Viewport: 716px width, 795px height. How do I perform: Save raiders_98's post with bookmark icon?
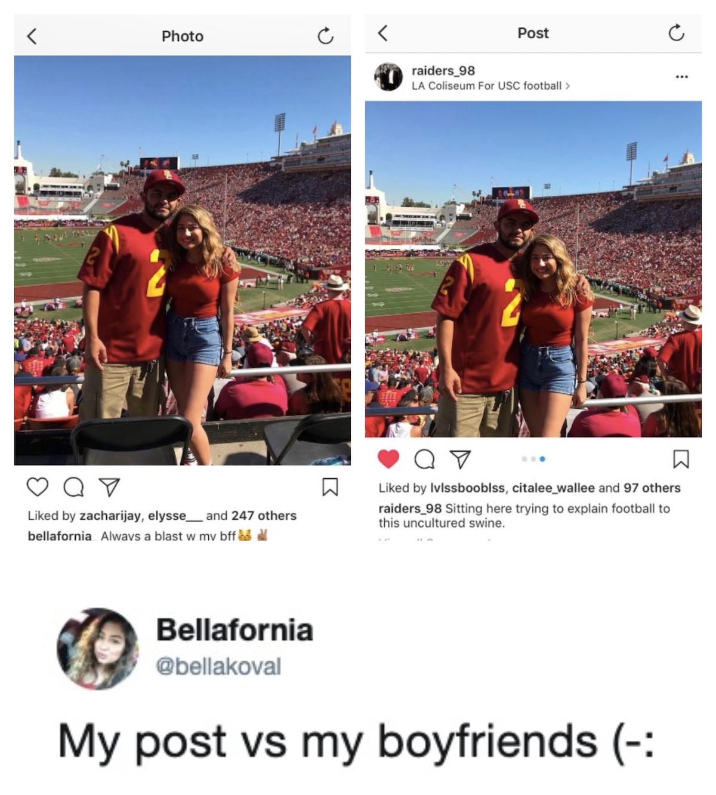(x=681, y=459)
